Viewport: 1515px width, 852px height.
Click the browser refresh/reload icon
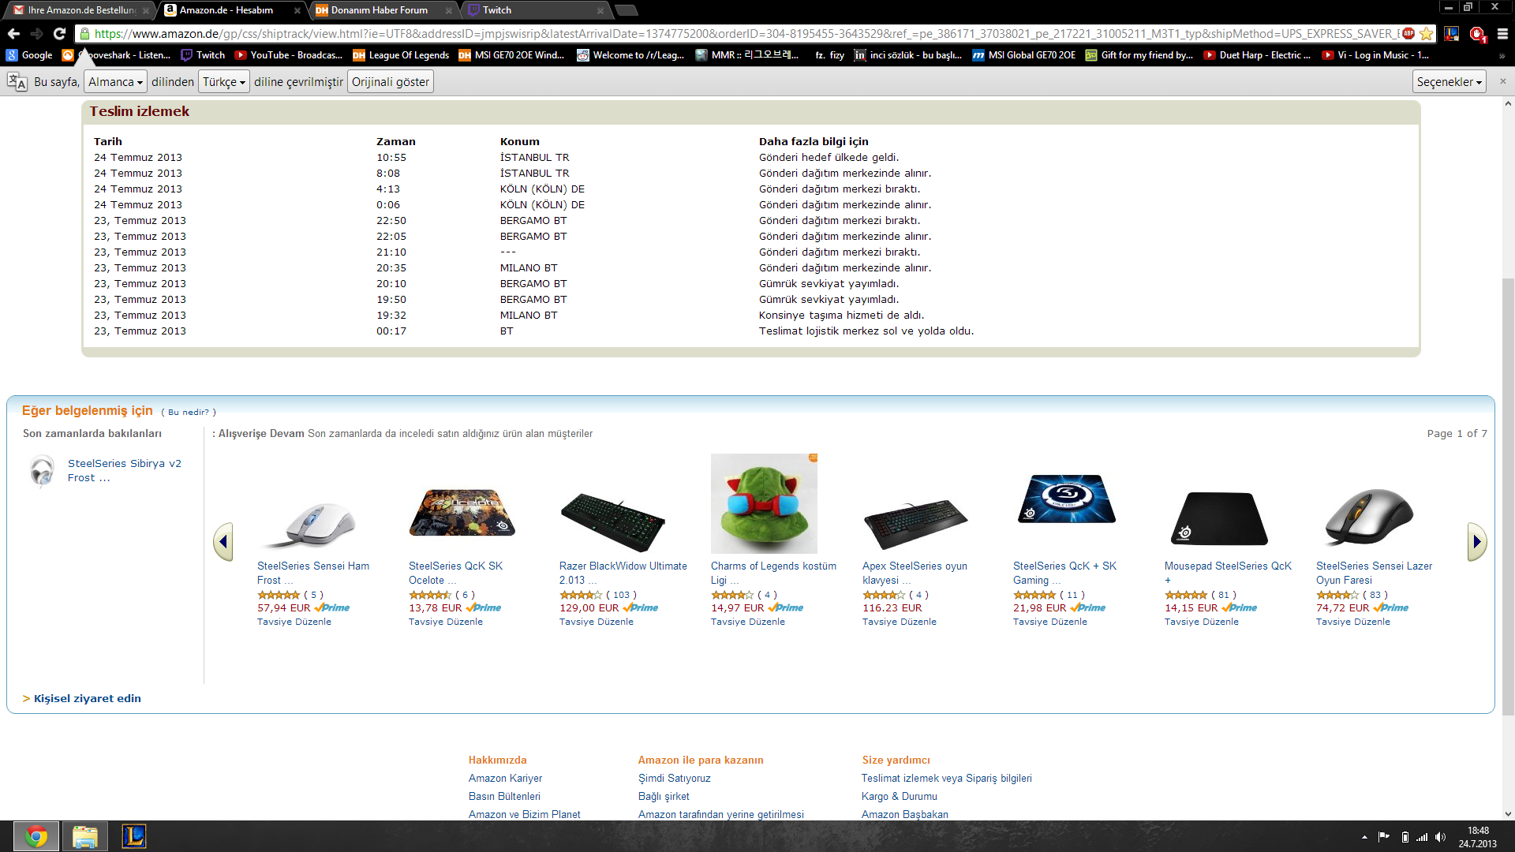[60, 35]
